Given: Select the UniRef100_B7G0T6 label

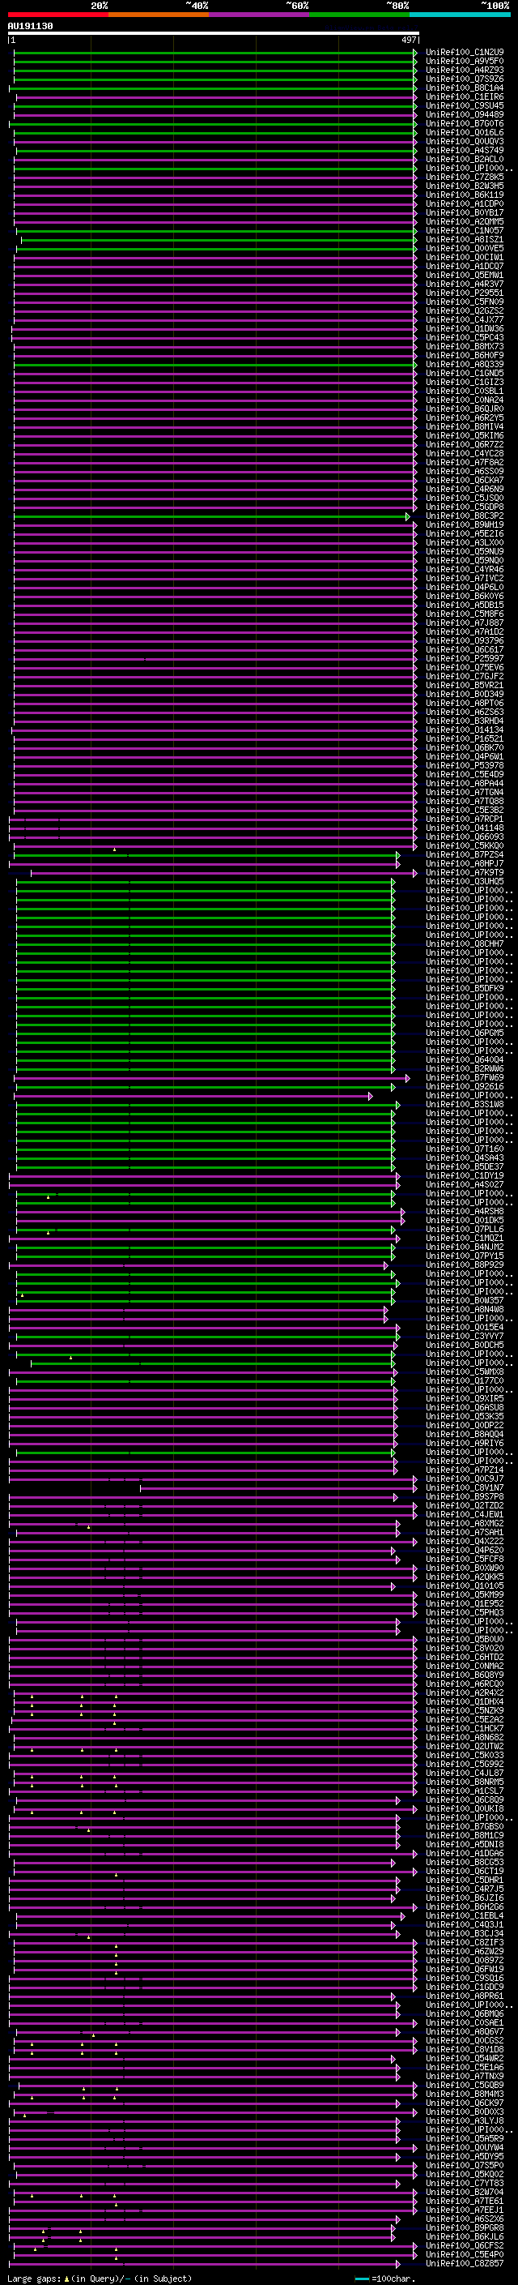Looking at the screenshot, I should pyautogui.click(x=465, y=123).
